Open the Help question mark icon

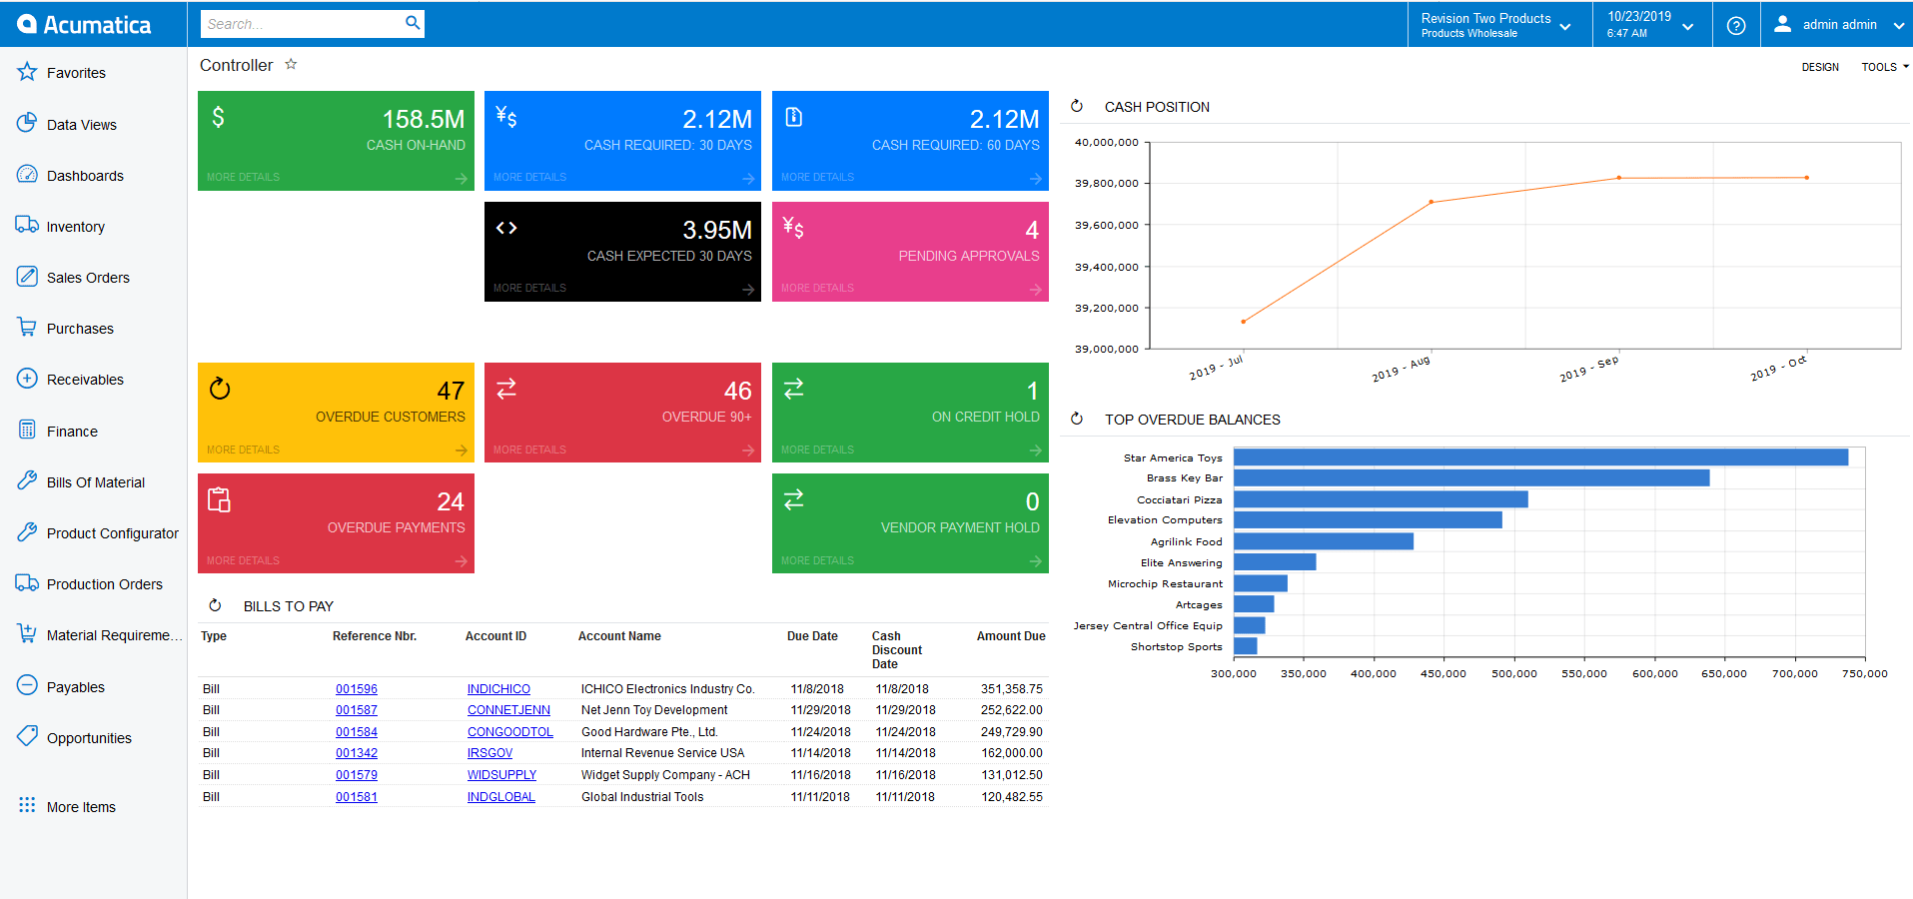(x=1735, y=24)
